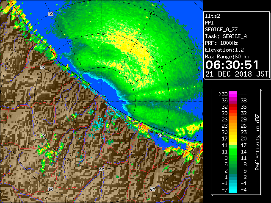Pick the orange legend swatch beside '26'
Image resolution: width=271 pixels, height=203 pixels.
point(233,119)
